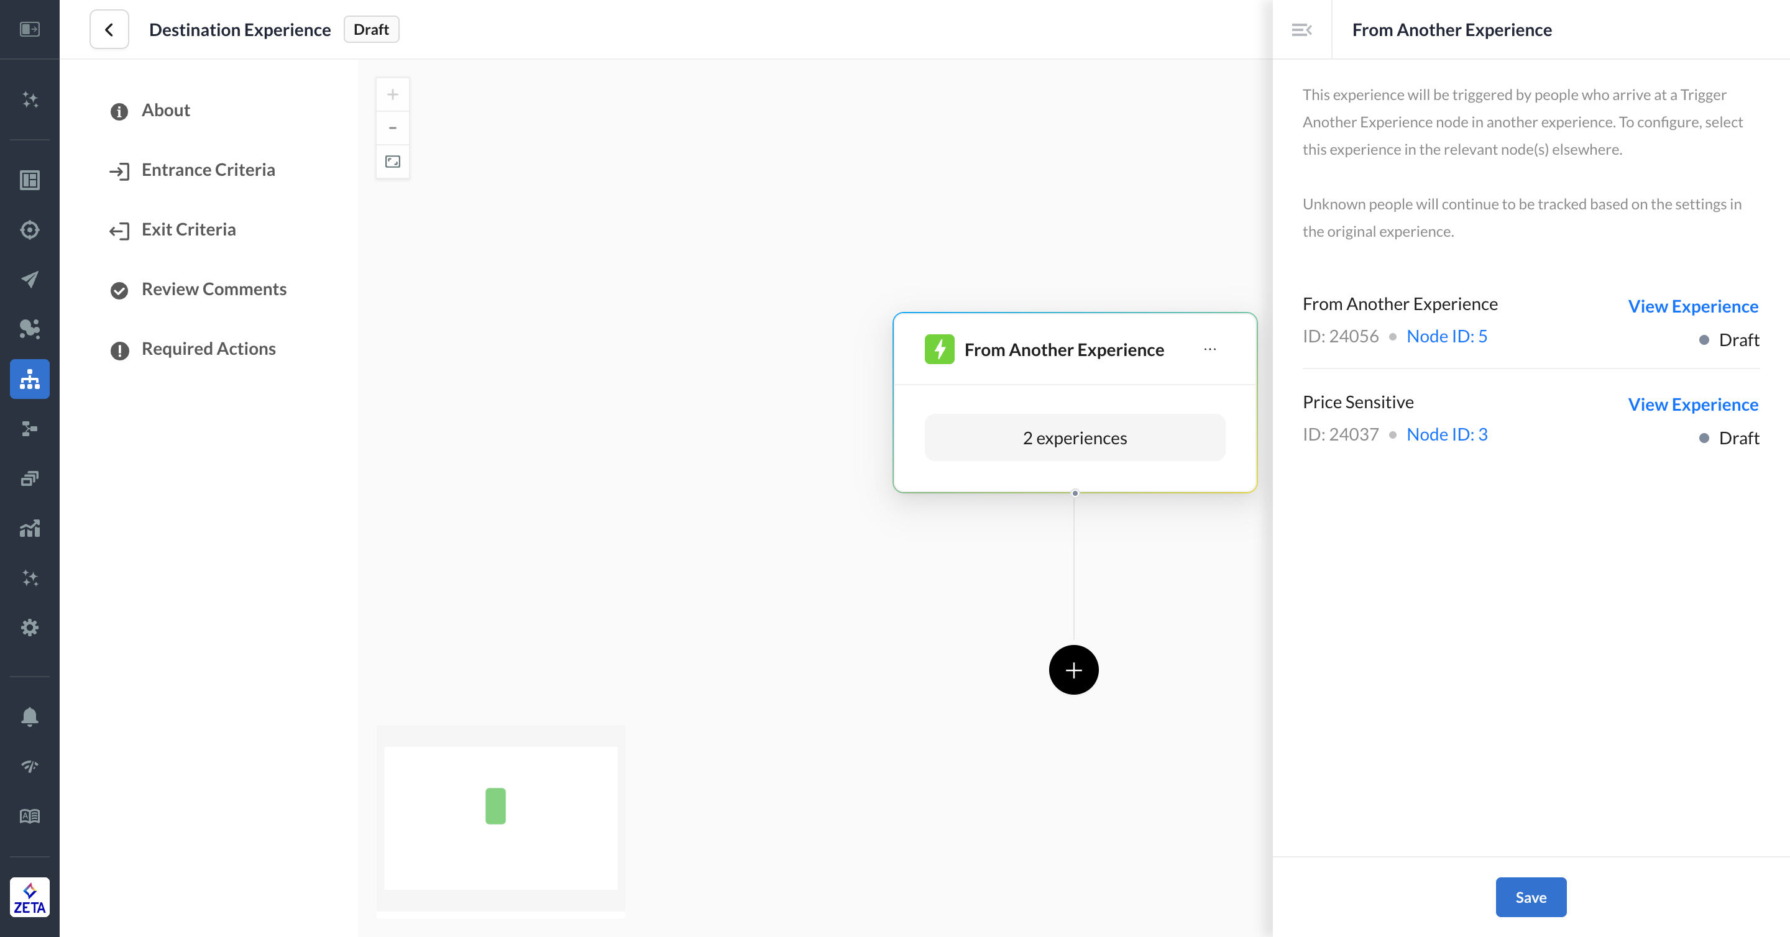Save the trigger configuration
This screenshot has height=937, width=1790.
(1531, 897)
